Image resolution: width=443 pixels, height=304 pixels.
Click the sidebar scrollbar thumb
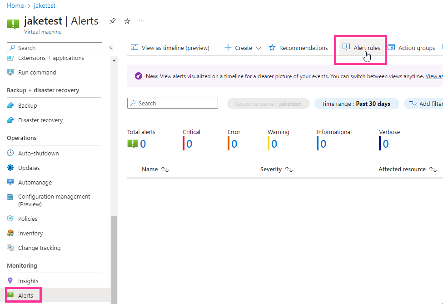coord(114,259)
